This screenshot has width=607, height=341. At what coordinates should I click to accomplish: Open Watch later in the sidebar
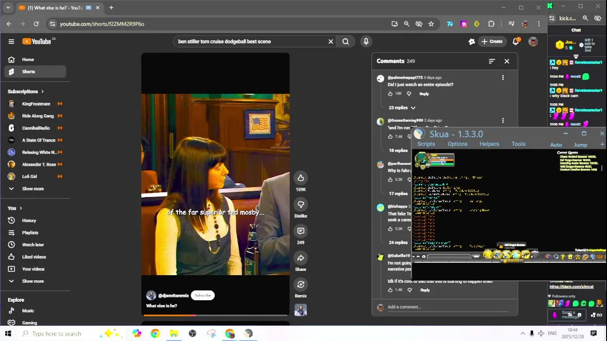point(35,245)
